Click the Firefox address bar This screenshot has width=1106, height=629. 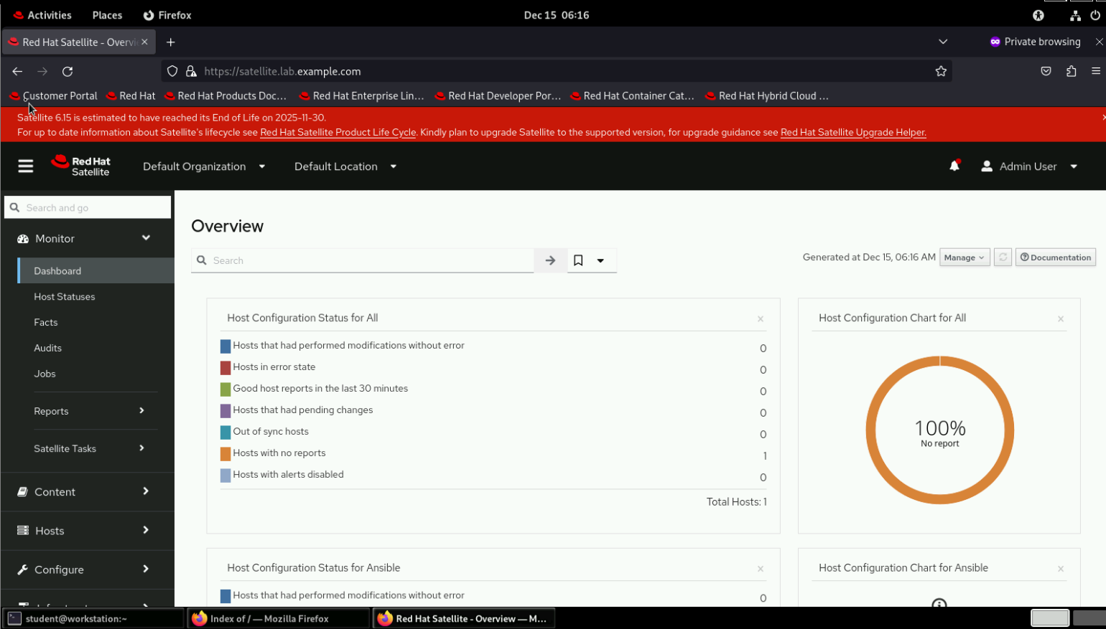tap(557, 71)
